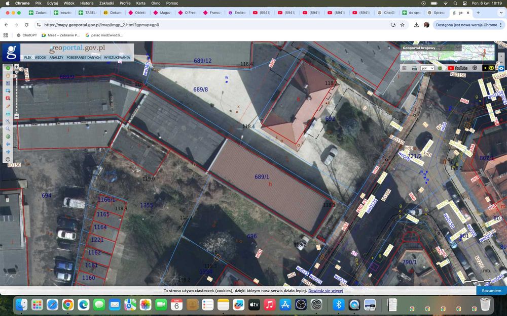Open the WYSZUKIWANIA menu
The height and width of the screenshot is (316, 507).
point(117,58)
